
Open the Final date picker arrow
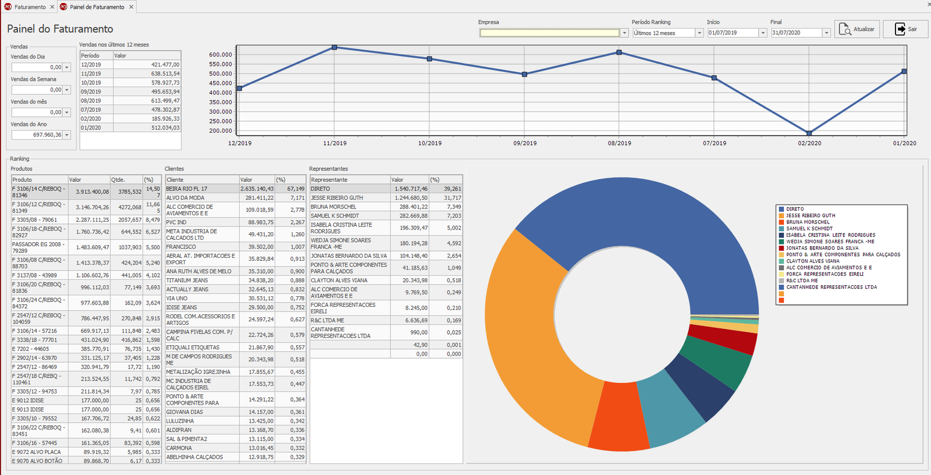coord(826,33)
